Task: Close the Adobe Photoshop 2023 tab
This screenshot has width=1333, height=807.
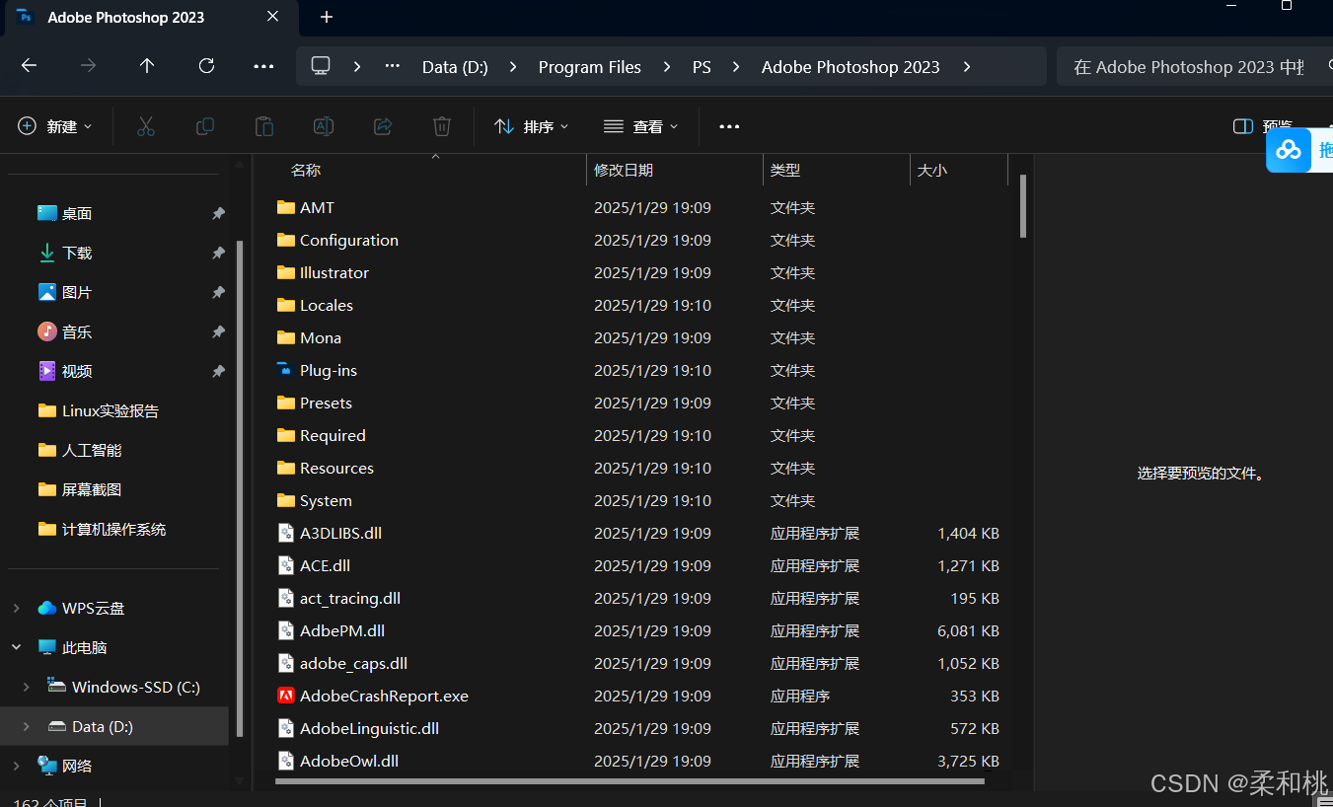Action: click(273, 17)
